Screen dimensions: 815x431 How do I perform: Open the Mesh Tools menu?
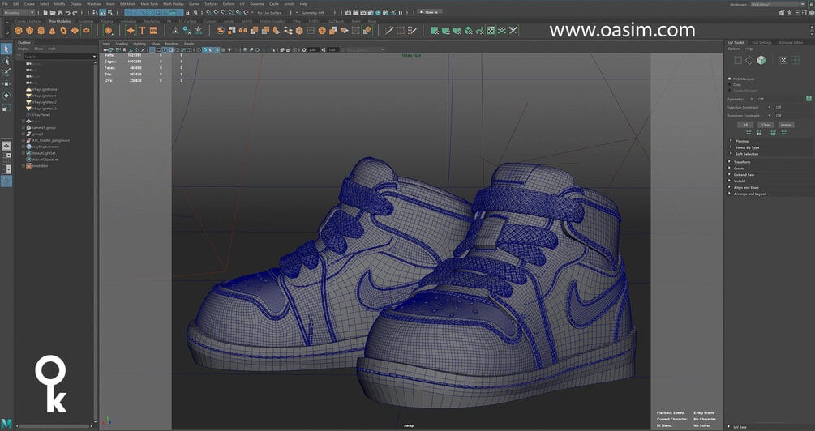tap(149, 3)
